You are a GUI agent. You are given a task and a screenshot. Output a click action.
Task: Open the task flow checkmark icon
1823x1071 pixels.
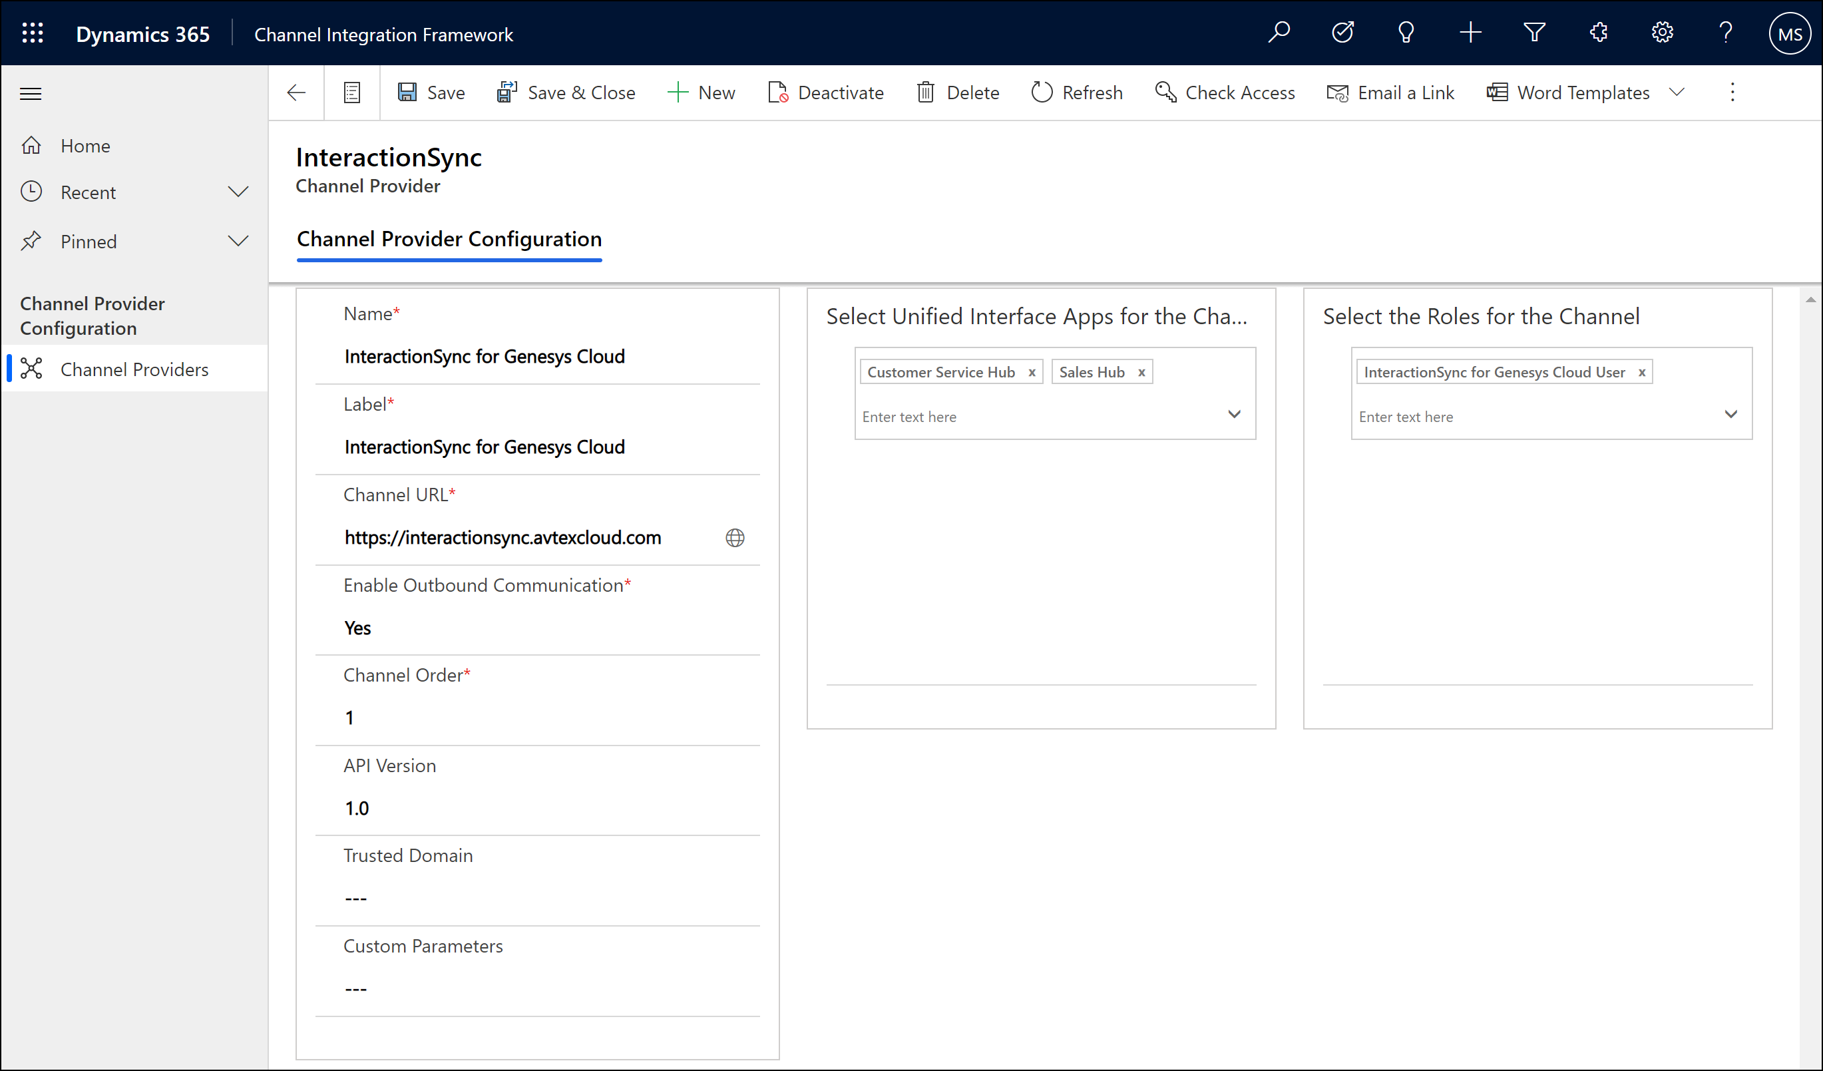pos(1342,33)
